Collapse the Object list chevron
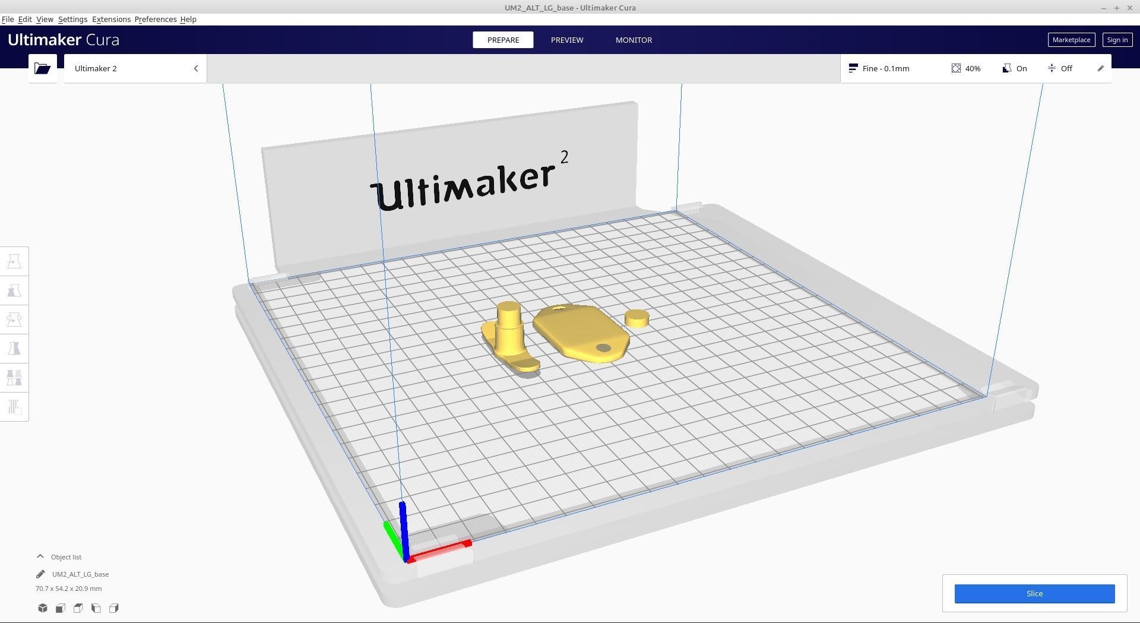This screenshot has height=623, width=1140. point(40,557)
